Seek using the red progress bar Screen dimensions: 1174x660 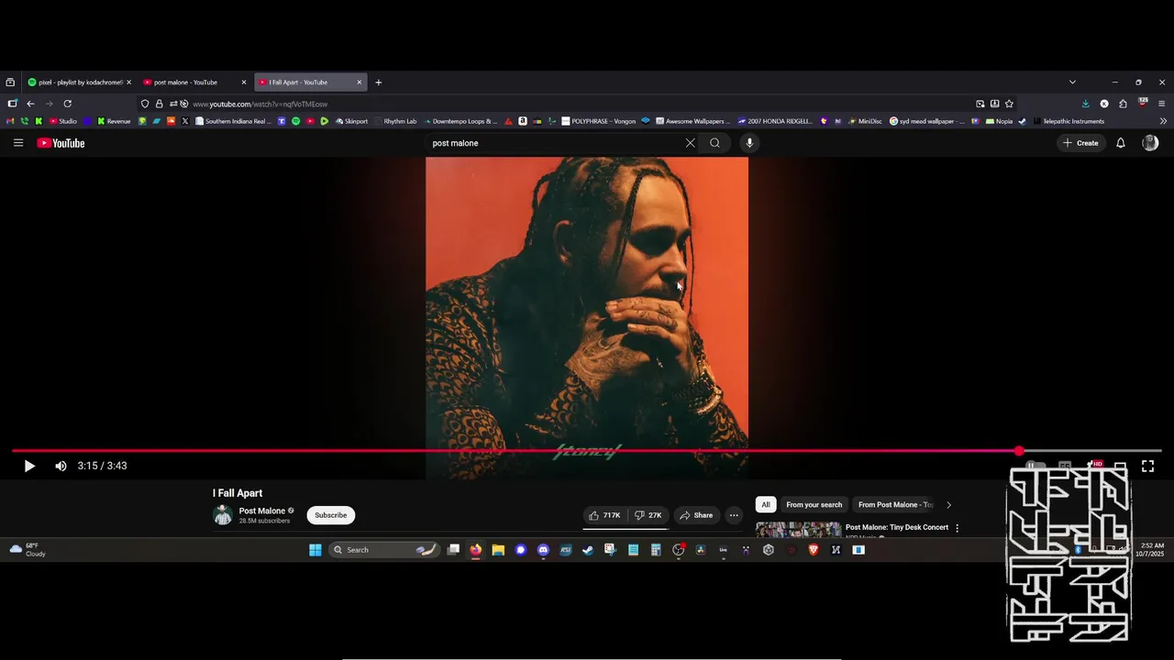coord(587,451)
